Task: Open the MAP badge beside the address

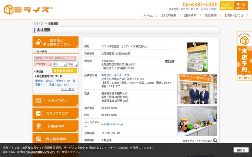Action: pyautogui.click(x=170, y=61)
